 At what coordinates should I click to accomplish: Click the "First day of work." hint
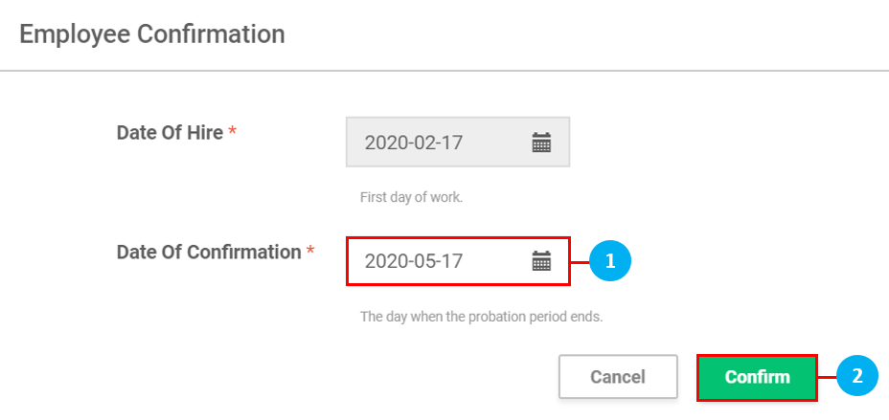(411, 198)
